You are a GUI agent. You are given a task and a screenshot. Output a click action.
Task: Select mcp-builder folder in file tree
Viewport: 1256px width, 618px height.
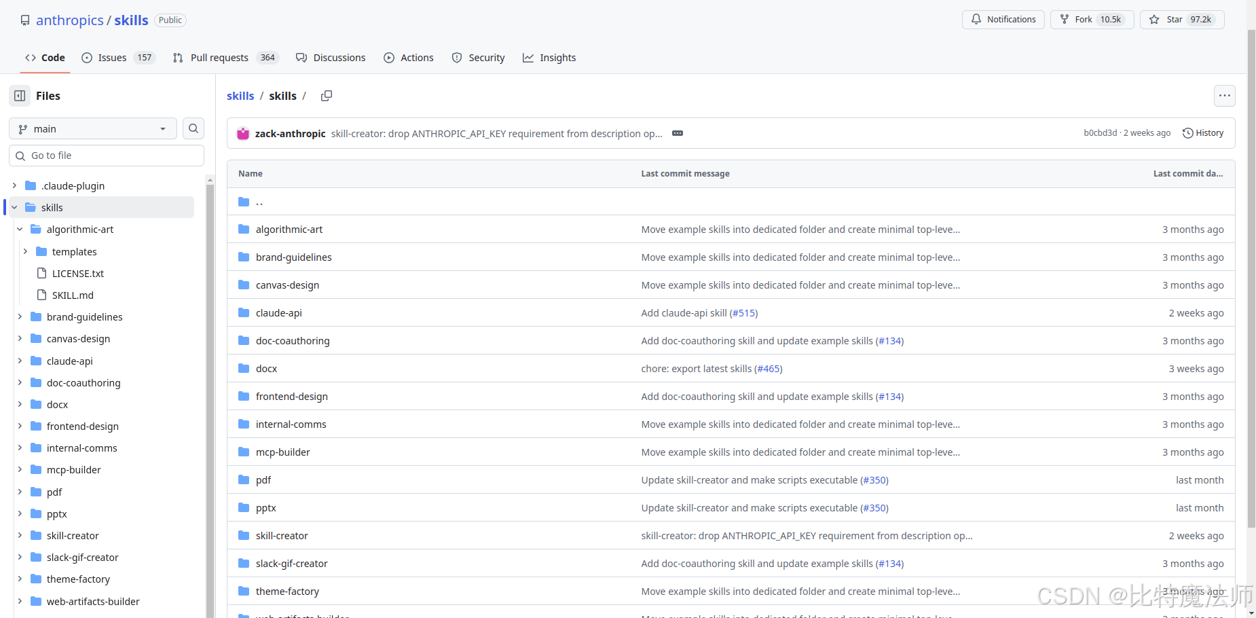[x=74, y=469]
